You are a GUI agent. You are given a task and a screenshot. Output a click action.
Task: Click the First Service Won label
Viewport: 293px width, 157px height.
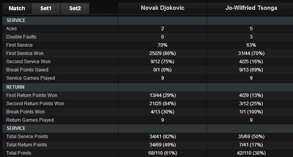pyautogui.click(x=25, y=53)
